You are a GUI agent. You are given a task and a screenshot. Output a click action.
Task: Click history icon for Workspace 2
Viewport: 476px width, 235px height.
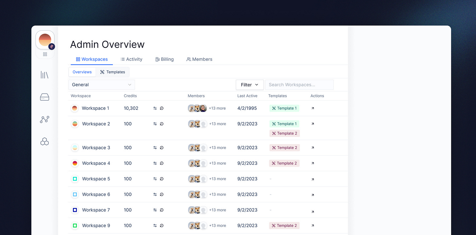(161, 124)
